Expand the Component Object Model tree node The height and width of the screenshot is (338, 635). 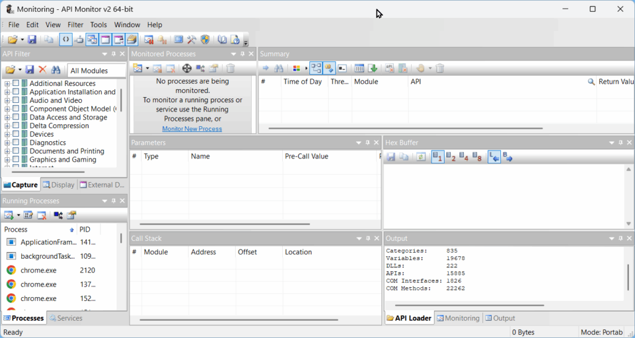[x=7, y=109]
